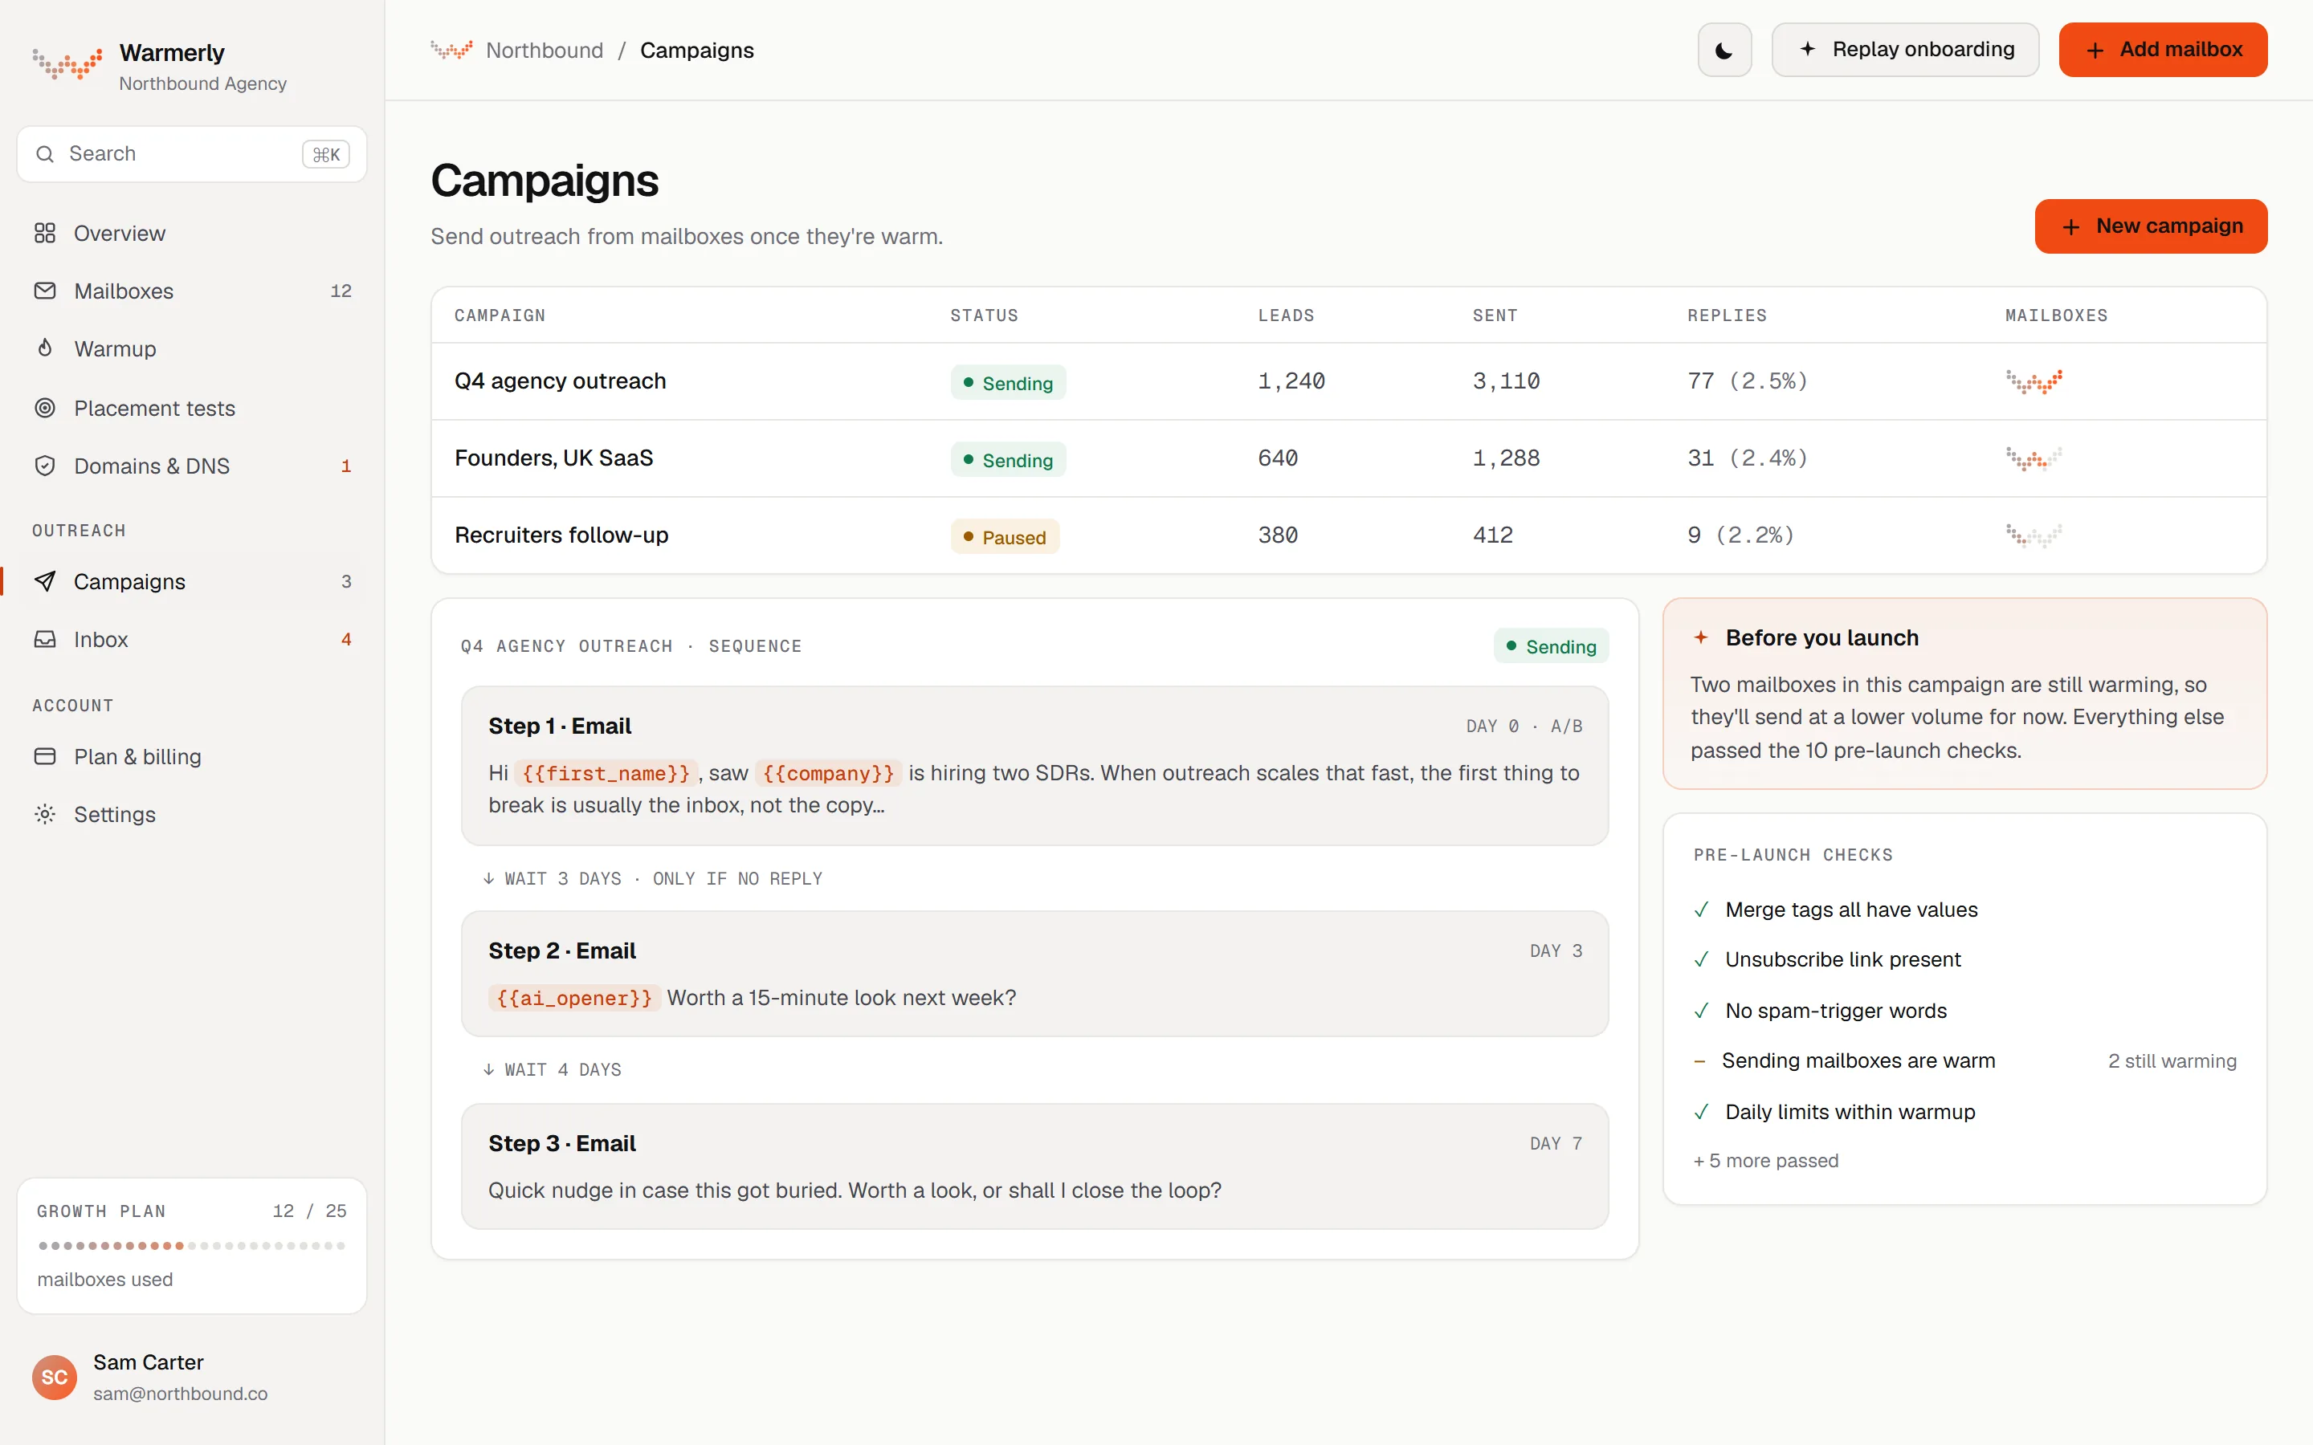
Task: Open the Q4 agency outreach campaign row
Action: click(1348, 381)
